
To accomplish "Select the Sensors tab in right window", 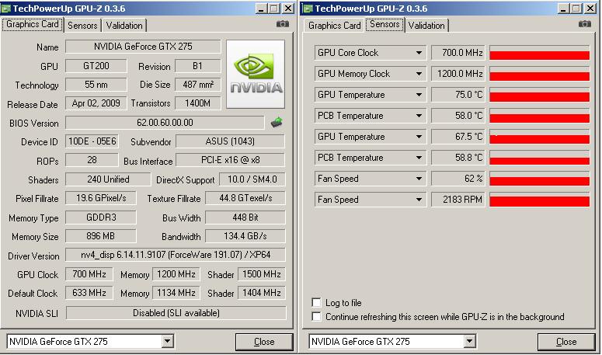I will [385, 24].
